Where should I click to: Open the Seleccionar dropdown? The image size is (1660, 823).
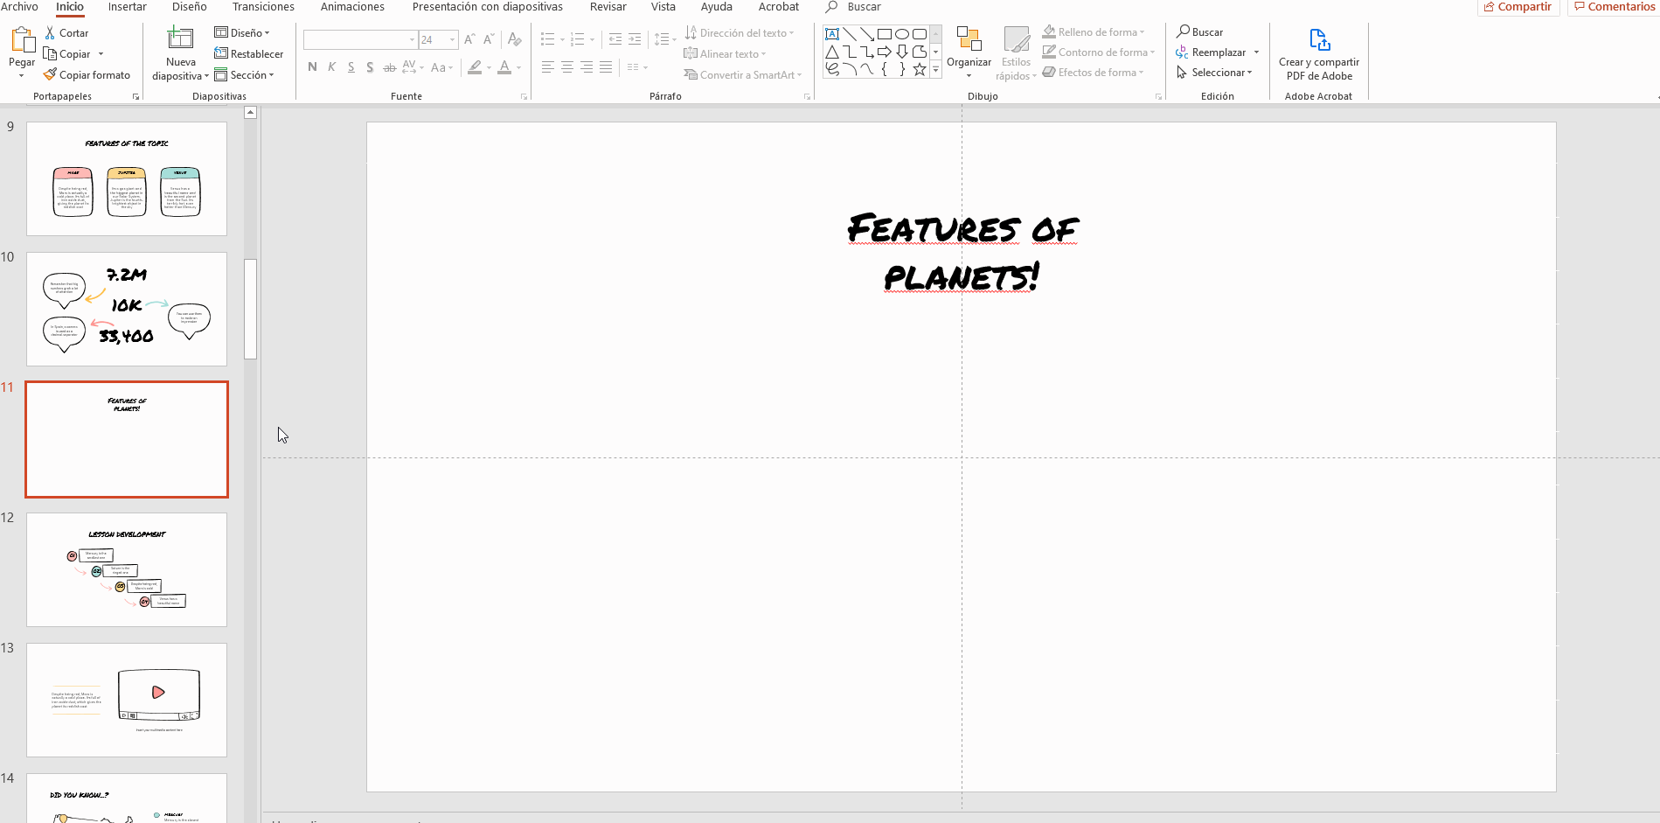[1214, 72]
